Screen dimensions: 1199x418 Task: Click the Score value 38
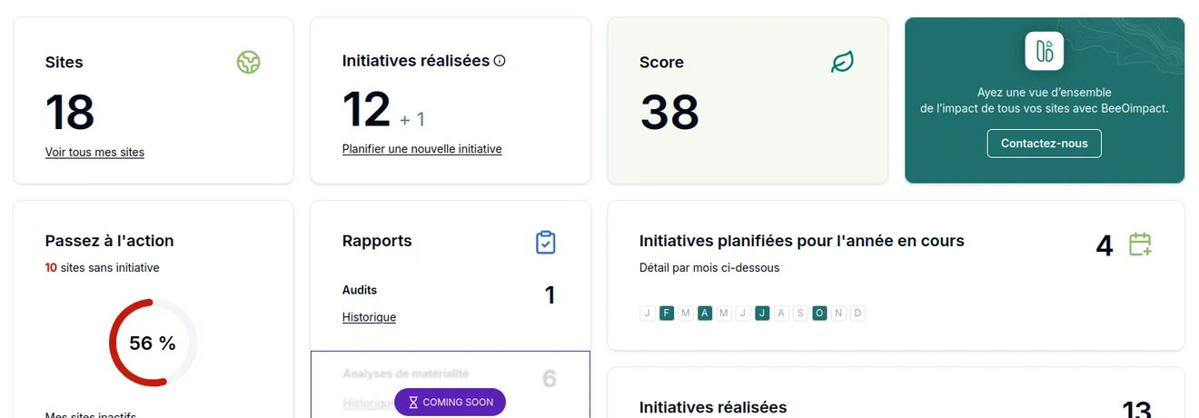(x=669, y=113)
